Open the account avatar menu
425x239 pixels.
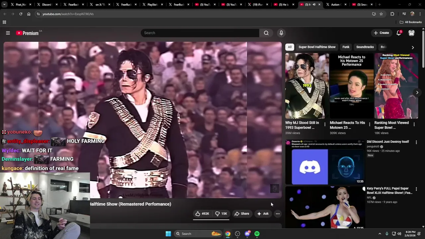411,33
